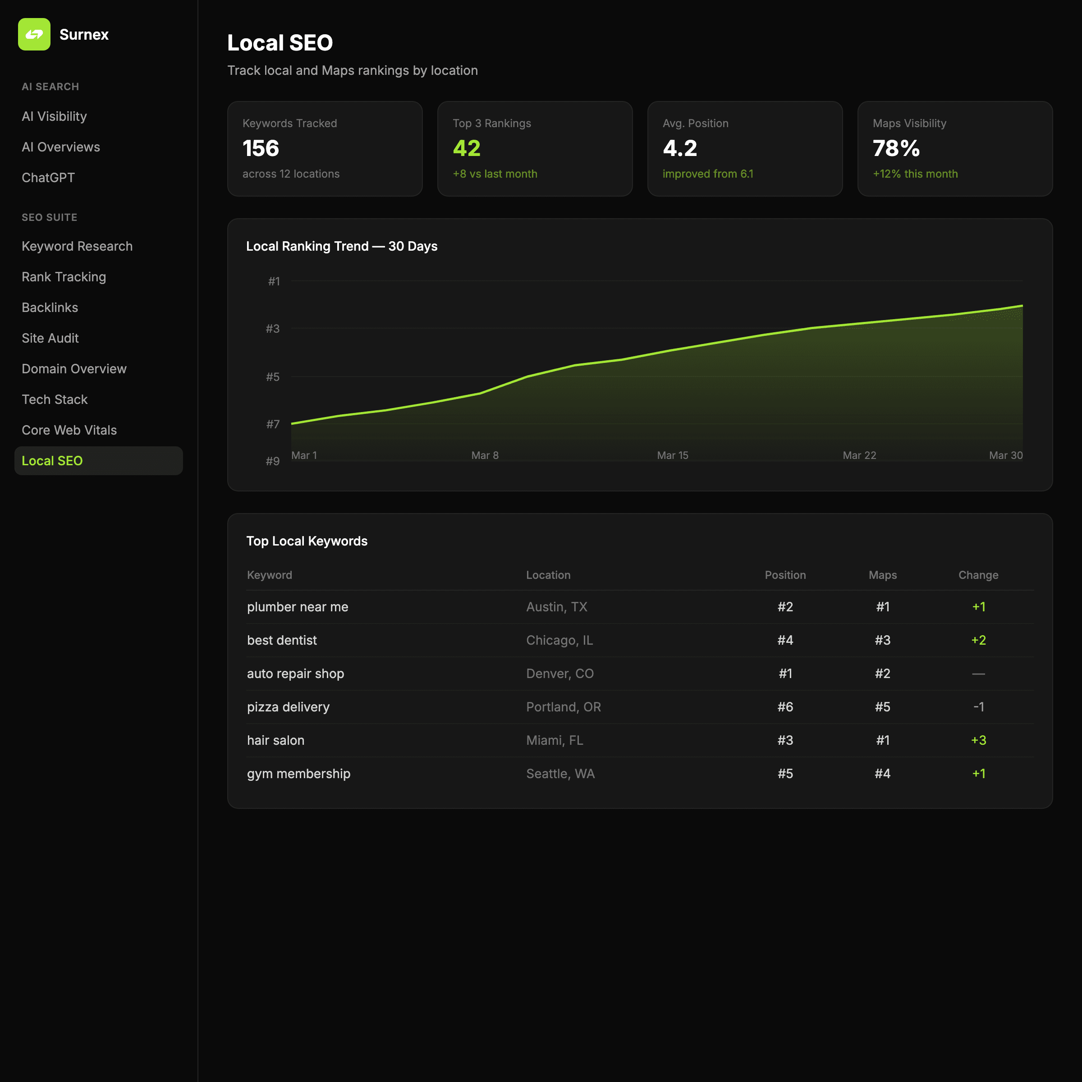1082x1082 pixels.
Task: Click the Position column header
Action: tap(785, 575)
